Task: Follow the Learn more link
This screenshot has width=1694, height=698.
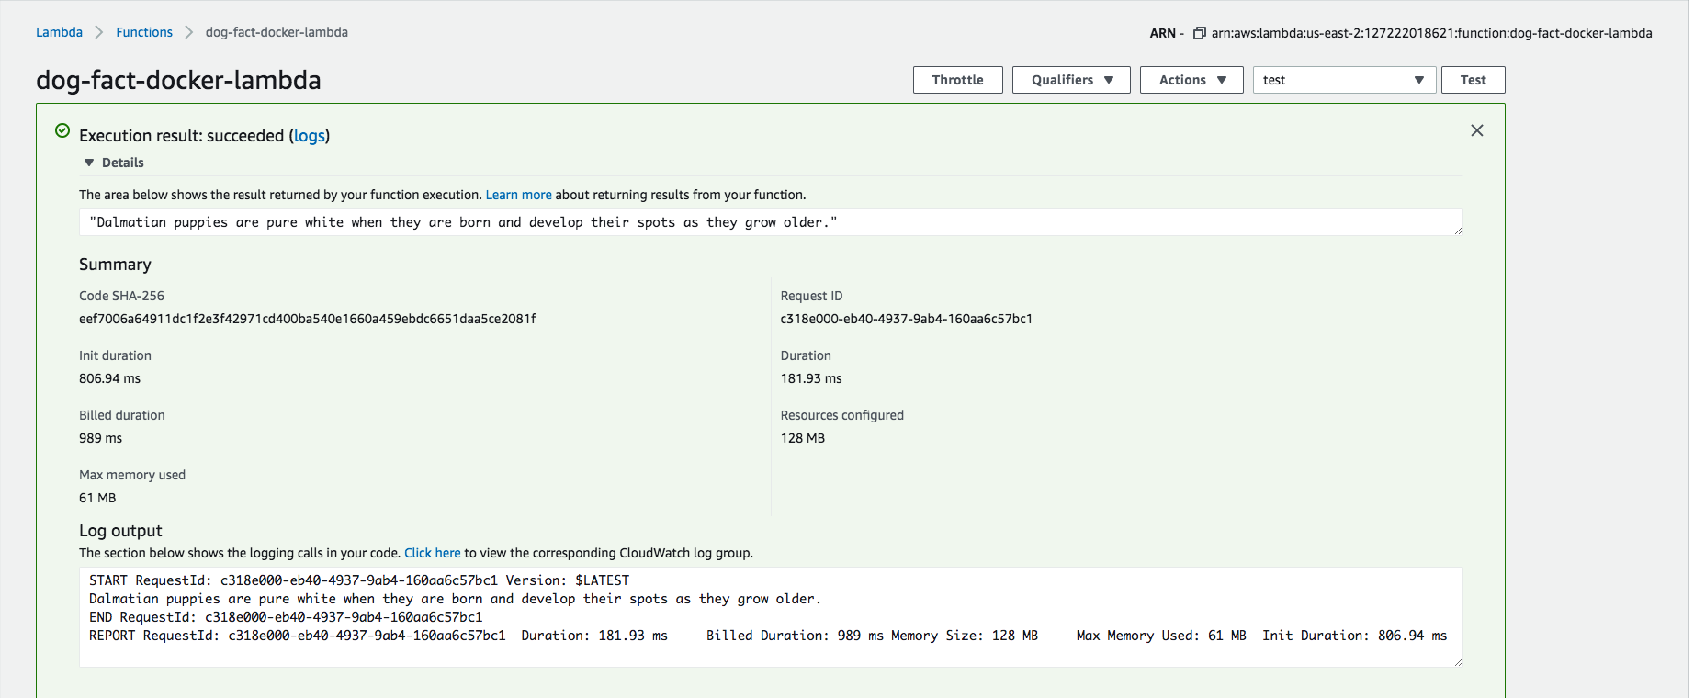Action: pyautogui.click(x=518, y=195)
